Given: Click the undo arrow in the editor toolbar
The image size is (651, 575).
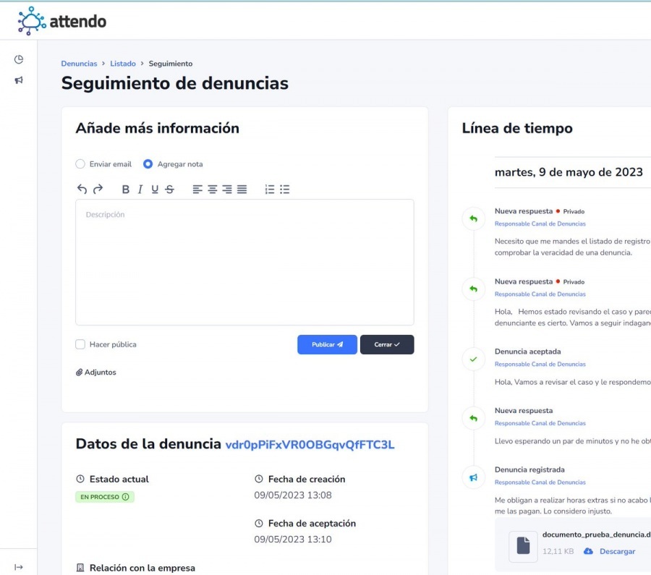Looking at the screenshot, I should tap(82, 189).
